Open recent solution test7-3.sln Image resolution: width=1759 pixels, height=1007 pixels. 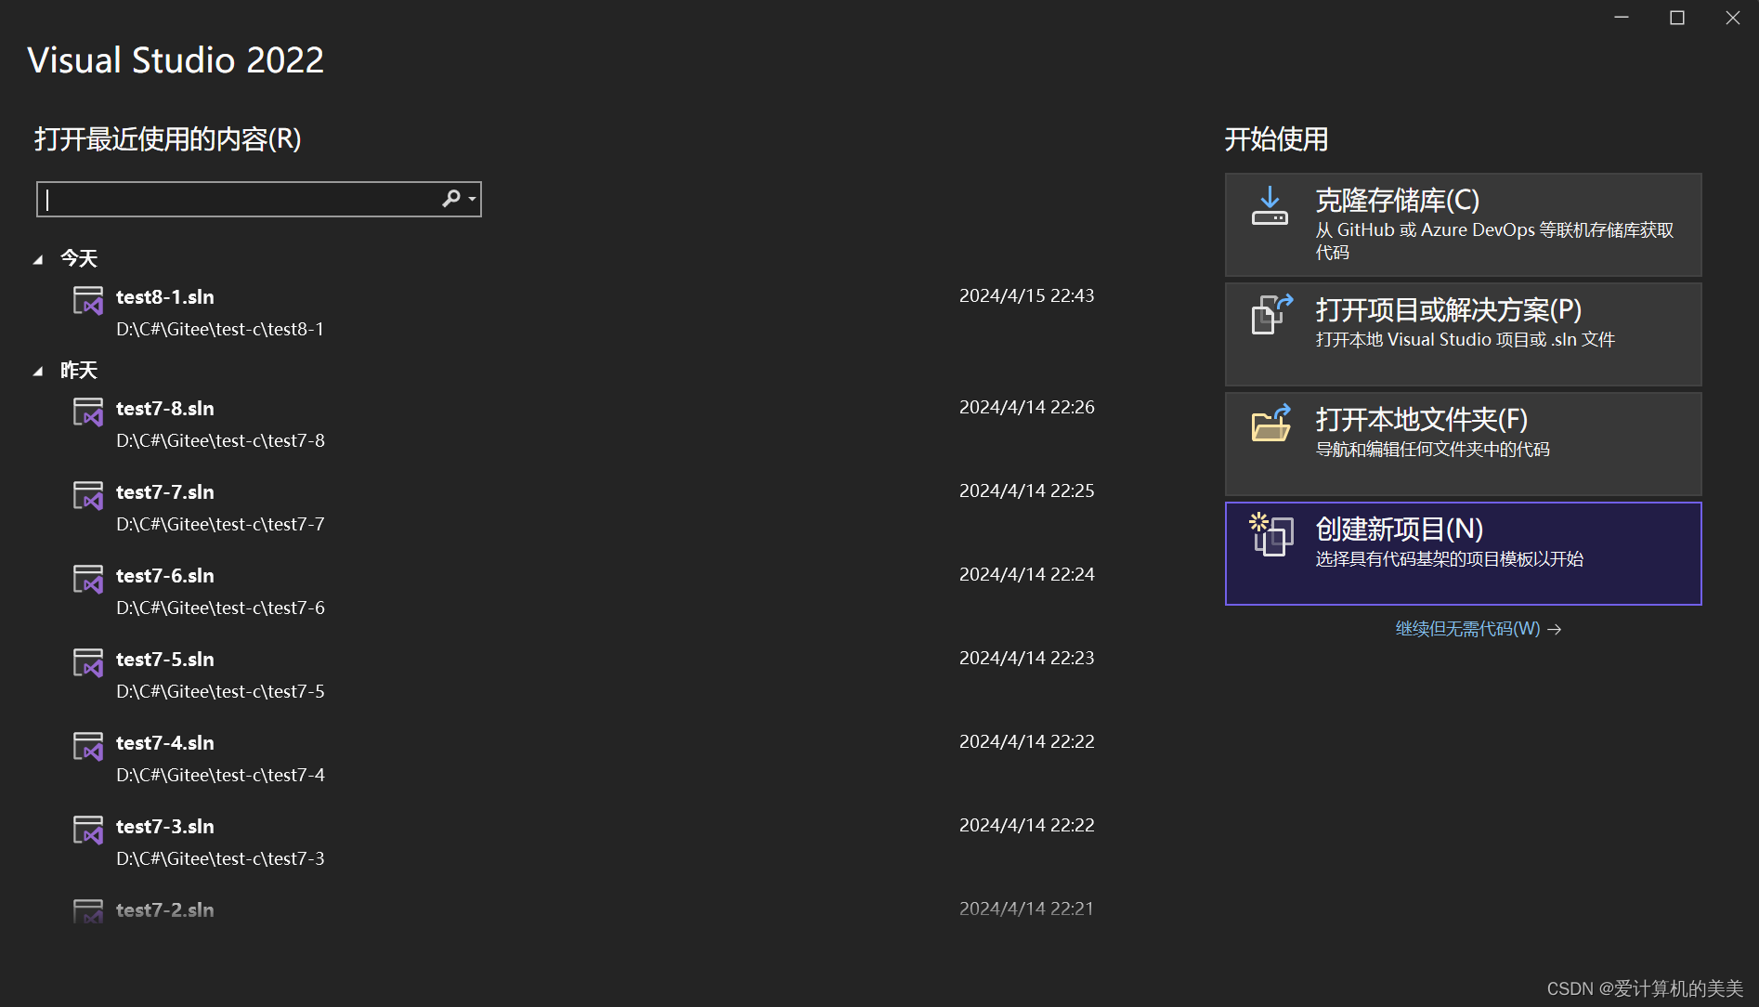[164, 827]
